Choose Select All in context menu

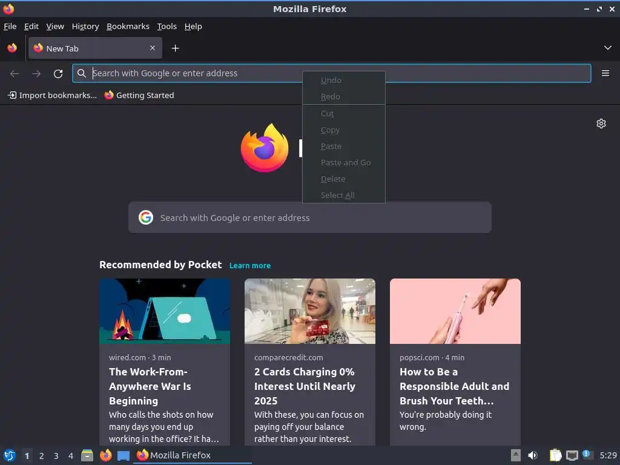[344, 196]
